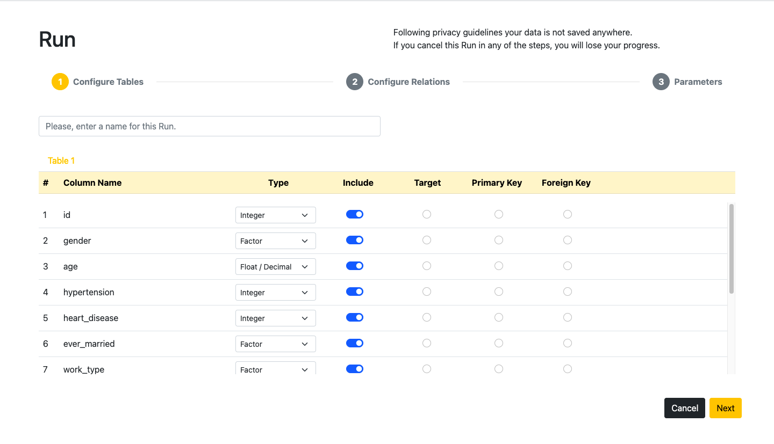Switch to the Table 1 tab
Viewport: 774px width, 444px height.
(61, 161)
